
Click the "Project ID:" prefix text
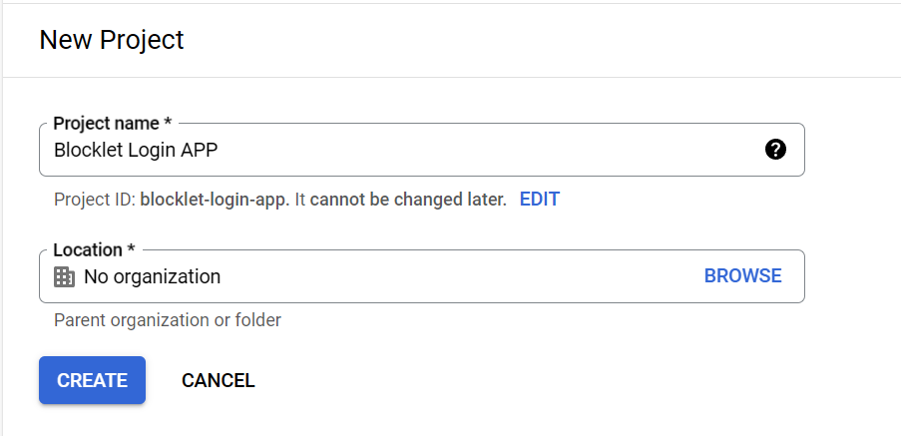pos(96,200)
